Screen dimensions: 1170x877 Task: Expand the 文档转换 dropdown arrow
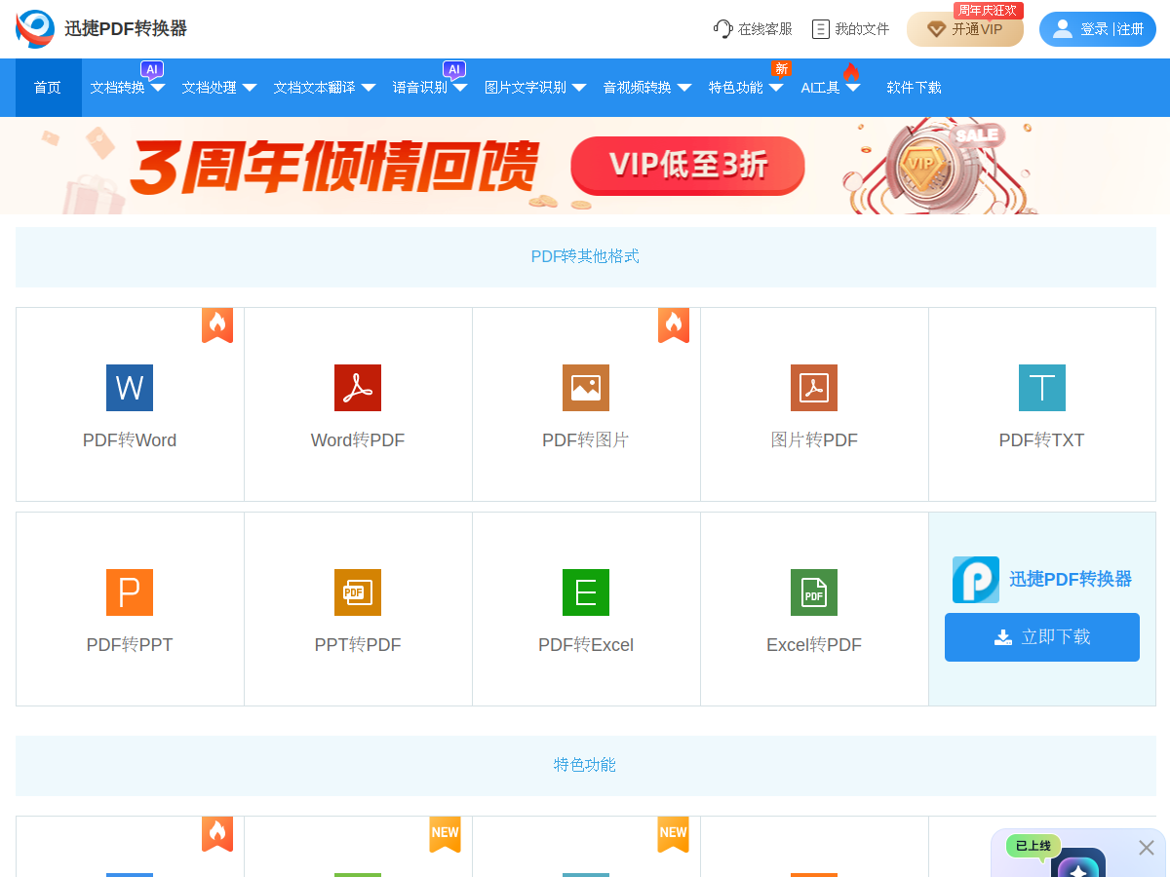click(x=158, y=88)
